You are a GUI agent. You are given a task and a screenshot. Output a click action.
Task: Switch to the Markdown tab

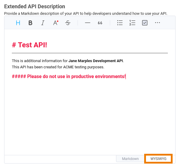[130, 159]
